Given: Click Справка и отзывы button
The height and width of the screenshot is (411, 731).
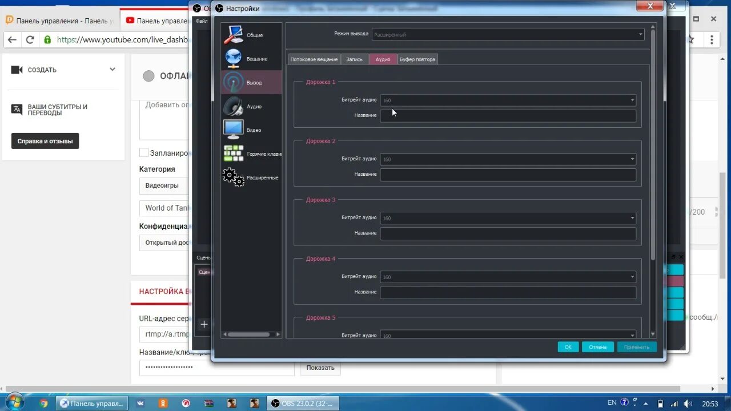Looking at the screenshot, I should [45, 141].
